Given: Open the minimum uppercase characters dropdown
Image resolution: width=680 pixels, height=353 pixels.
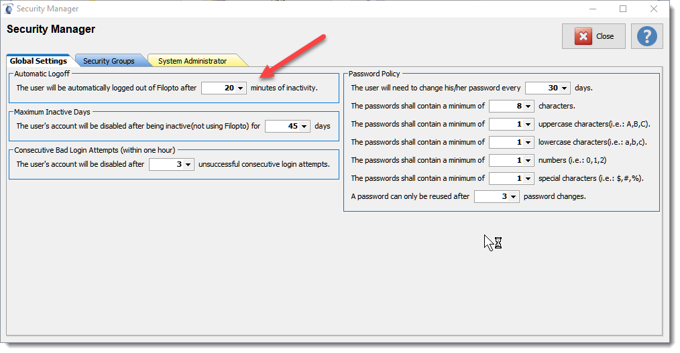Looking at the screenshot, I should click(x=512, y=124).
